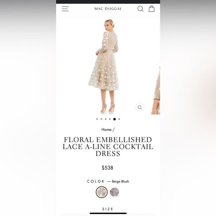Select the active fifth carousel dot
Screen dimensions: 216x216
[114, 119]
